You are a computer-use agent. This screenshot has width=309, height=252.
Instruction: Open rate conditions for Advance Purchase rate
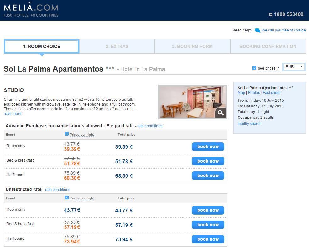pyautogui.click(x=150, y=126)
